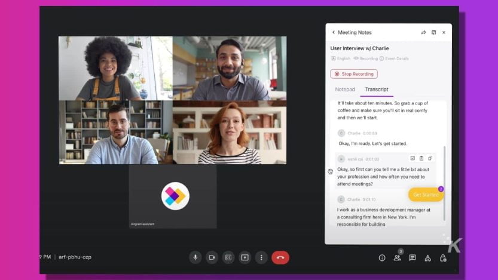Open the activities icon

click(x=427, y=258)
